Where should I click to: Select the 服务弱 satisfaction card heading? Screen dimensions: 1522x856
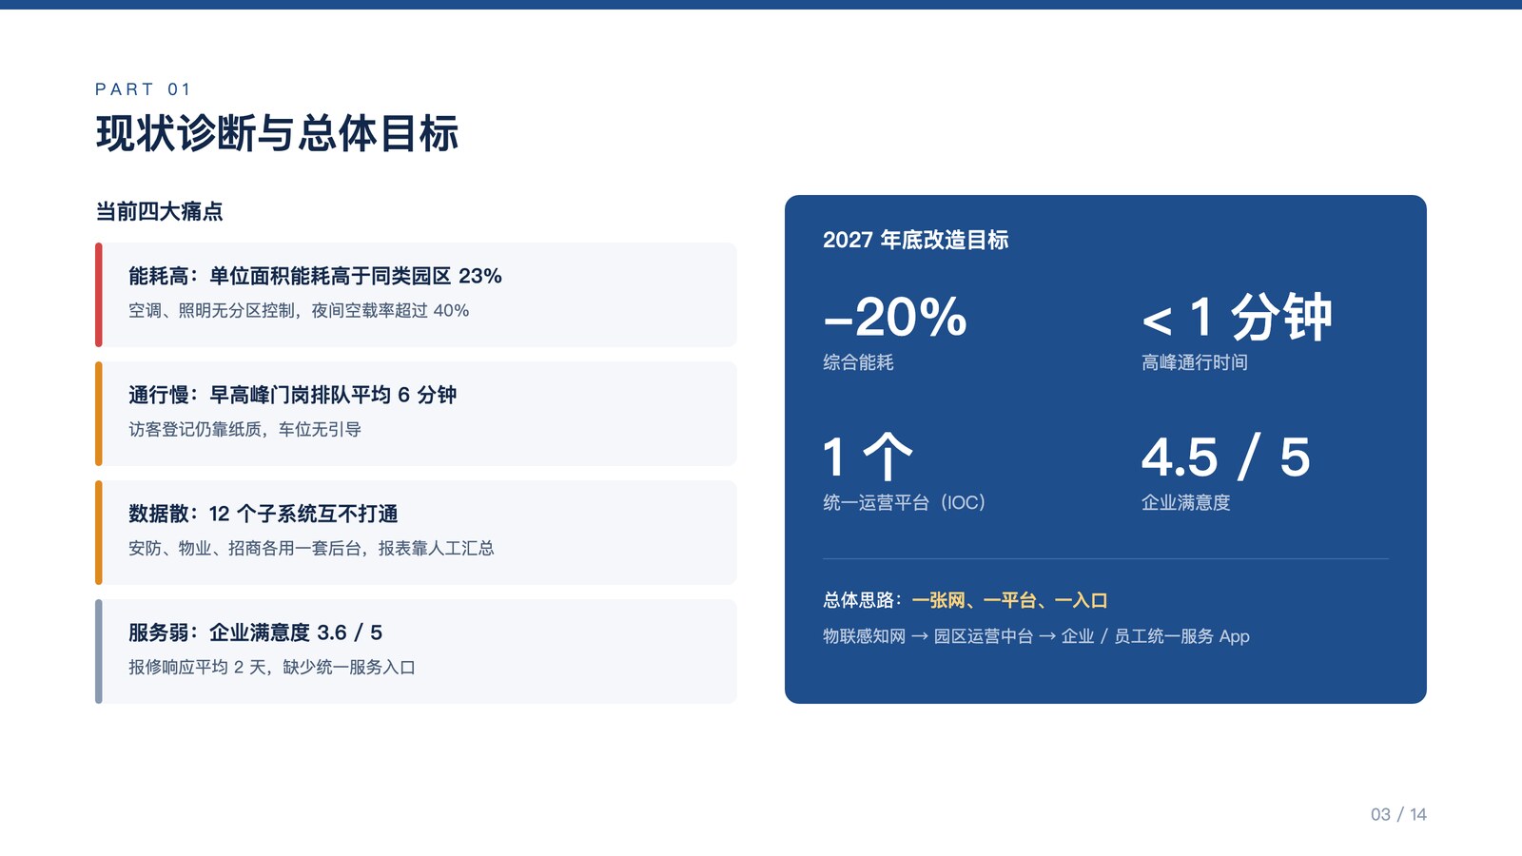click(x=255, y=632)
